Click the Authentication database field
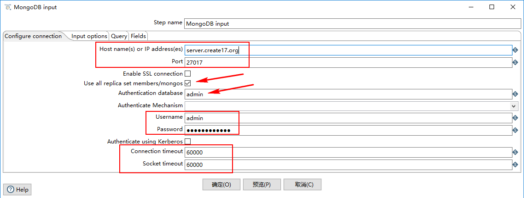The image size is (524, 198). (348, 94)
